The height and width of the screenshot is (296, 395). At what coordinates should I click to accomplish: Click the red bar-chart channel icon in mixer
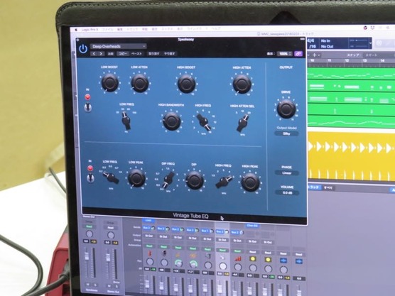pyautogui.click(x=237, y=258)
